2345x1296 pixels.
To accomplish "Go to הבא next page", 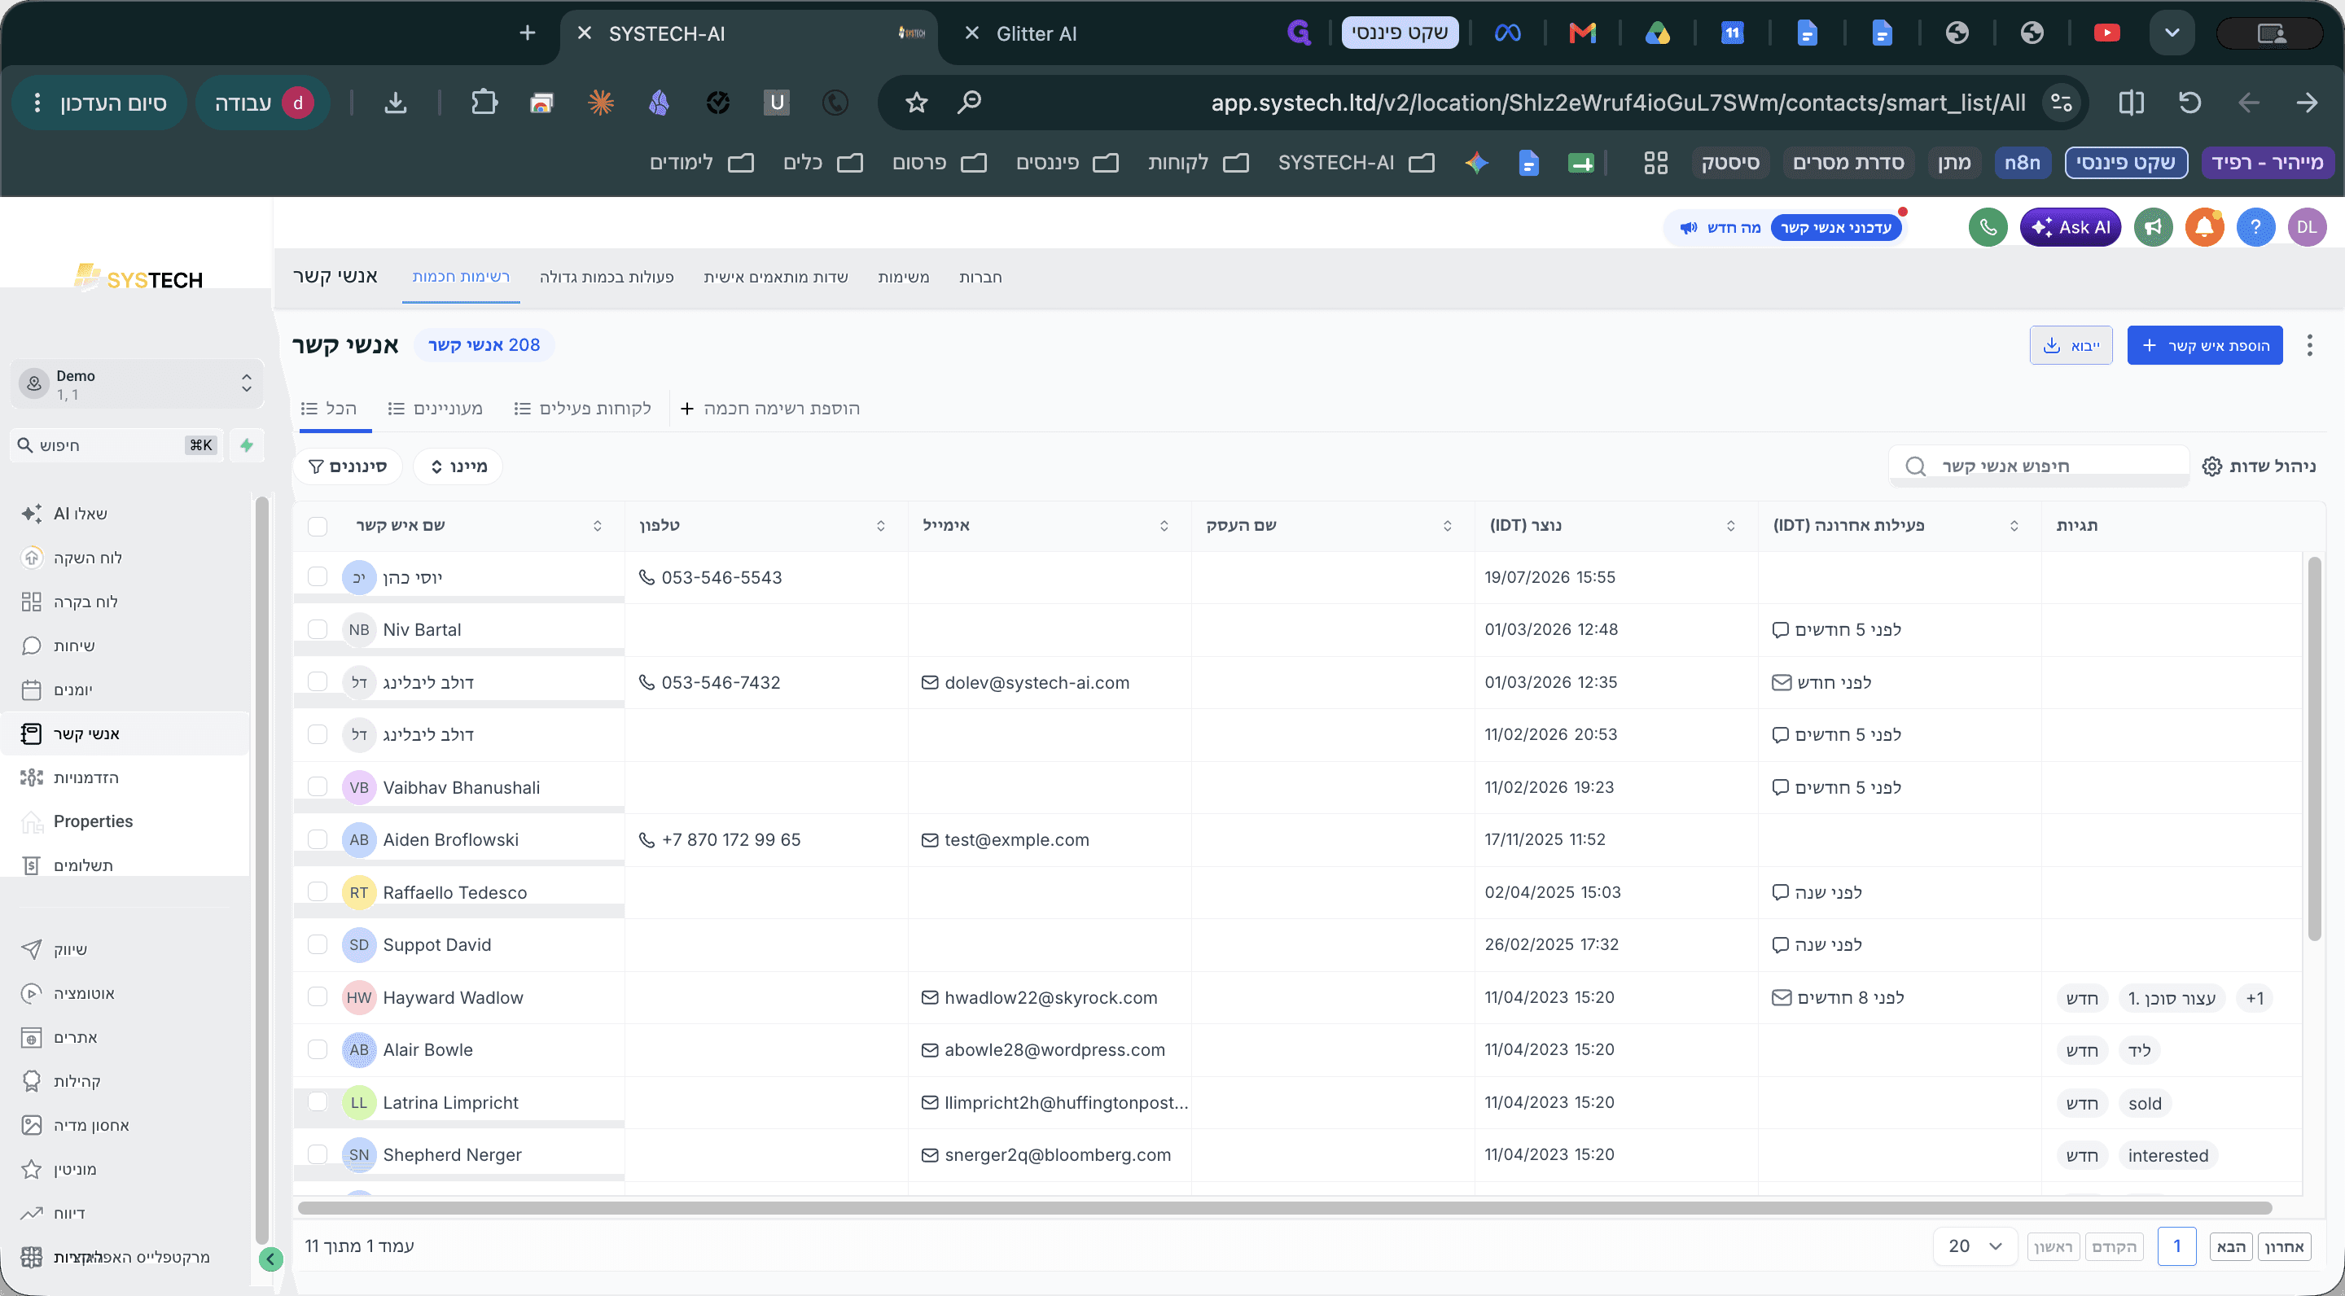I will (2230, 1246).
